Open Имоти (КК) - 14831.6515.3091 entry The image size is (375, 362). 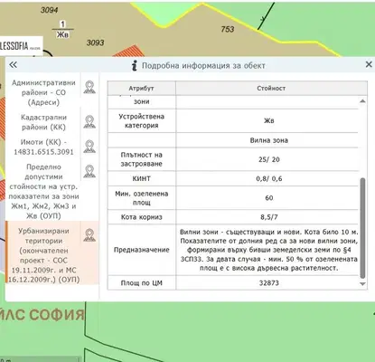(43, 147)
